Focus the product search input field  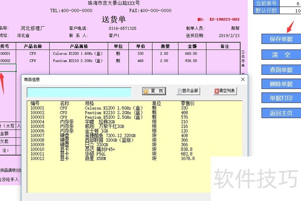click(79, 92)
